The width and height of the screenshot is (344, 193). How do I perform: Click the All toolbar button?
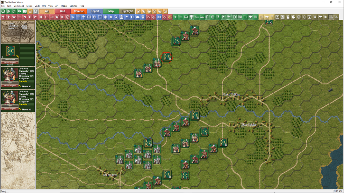click(47, 11)
